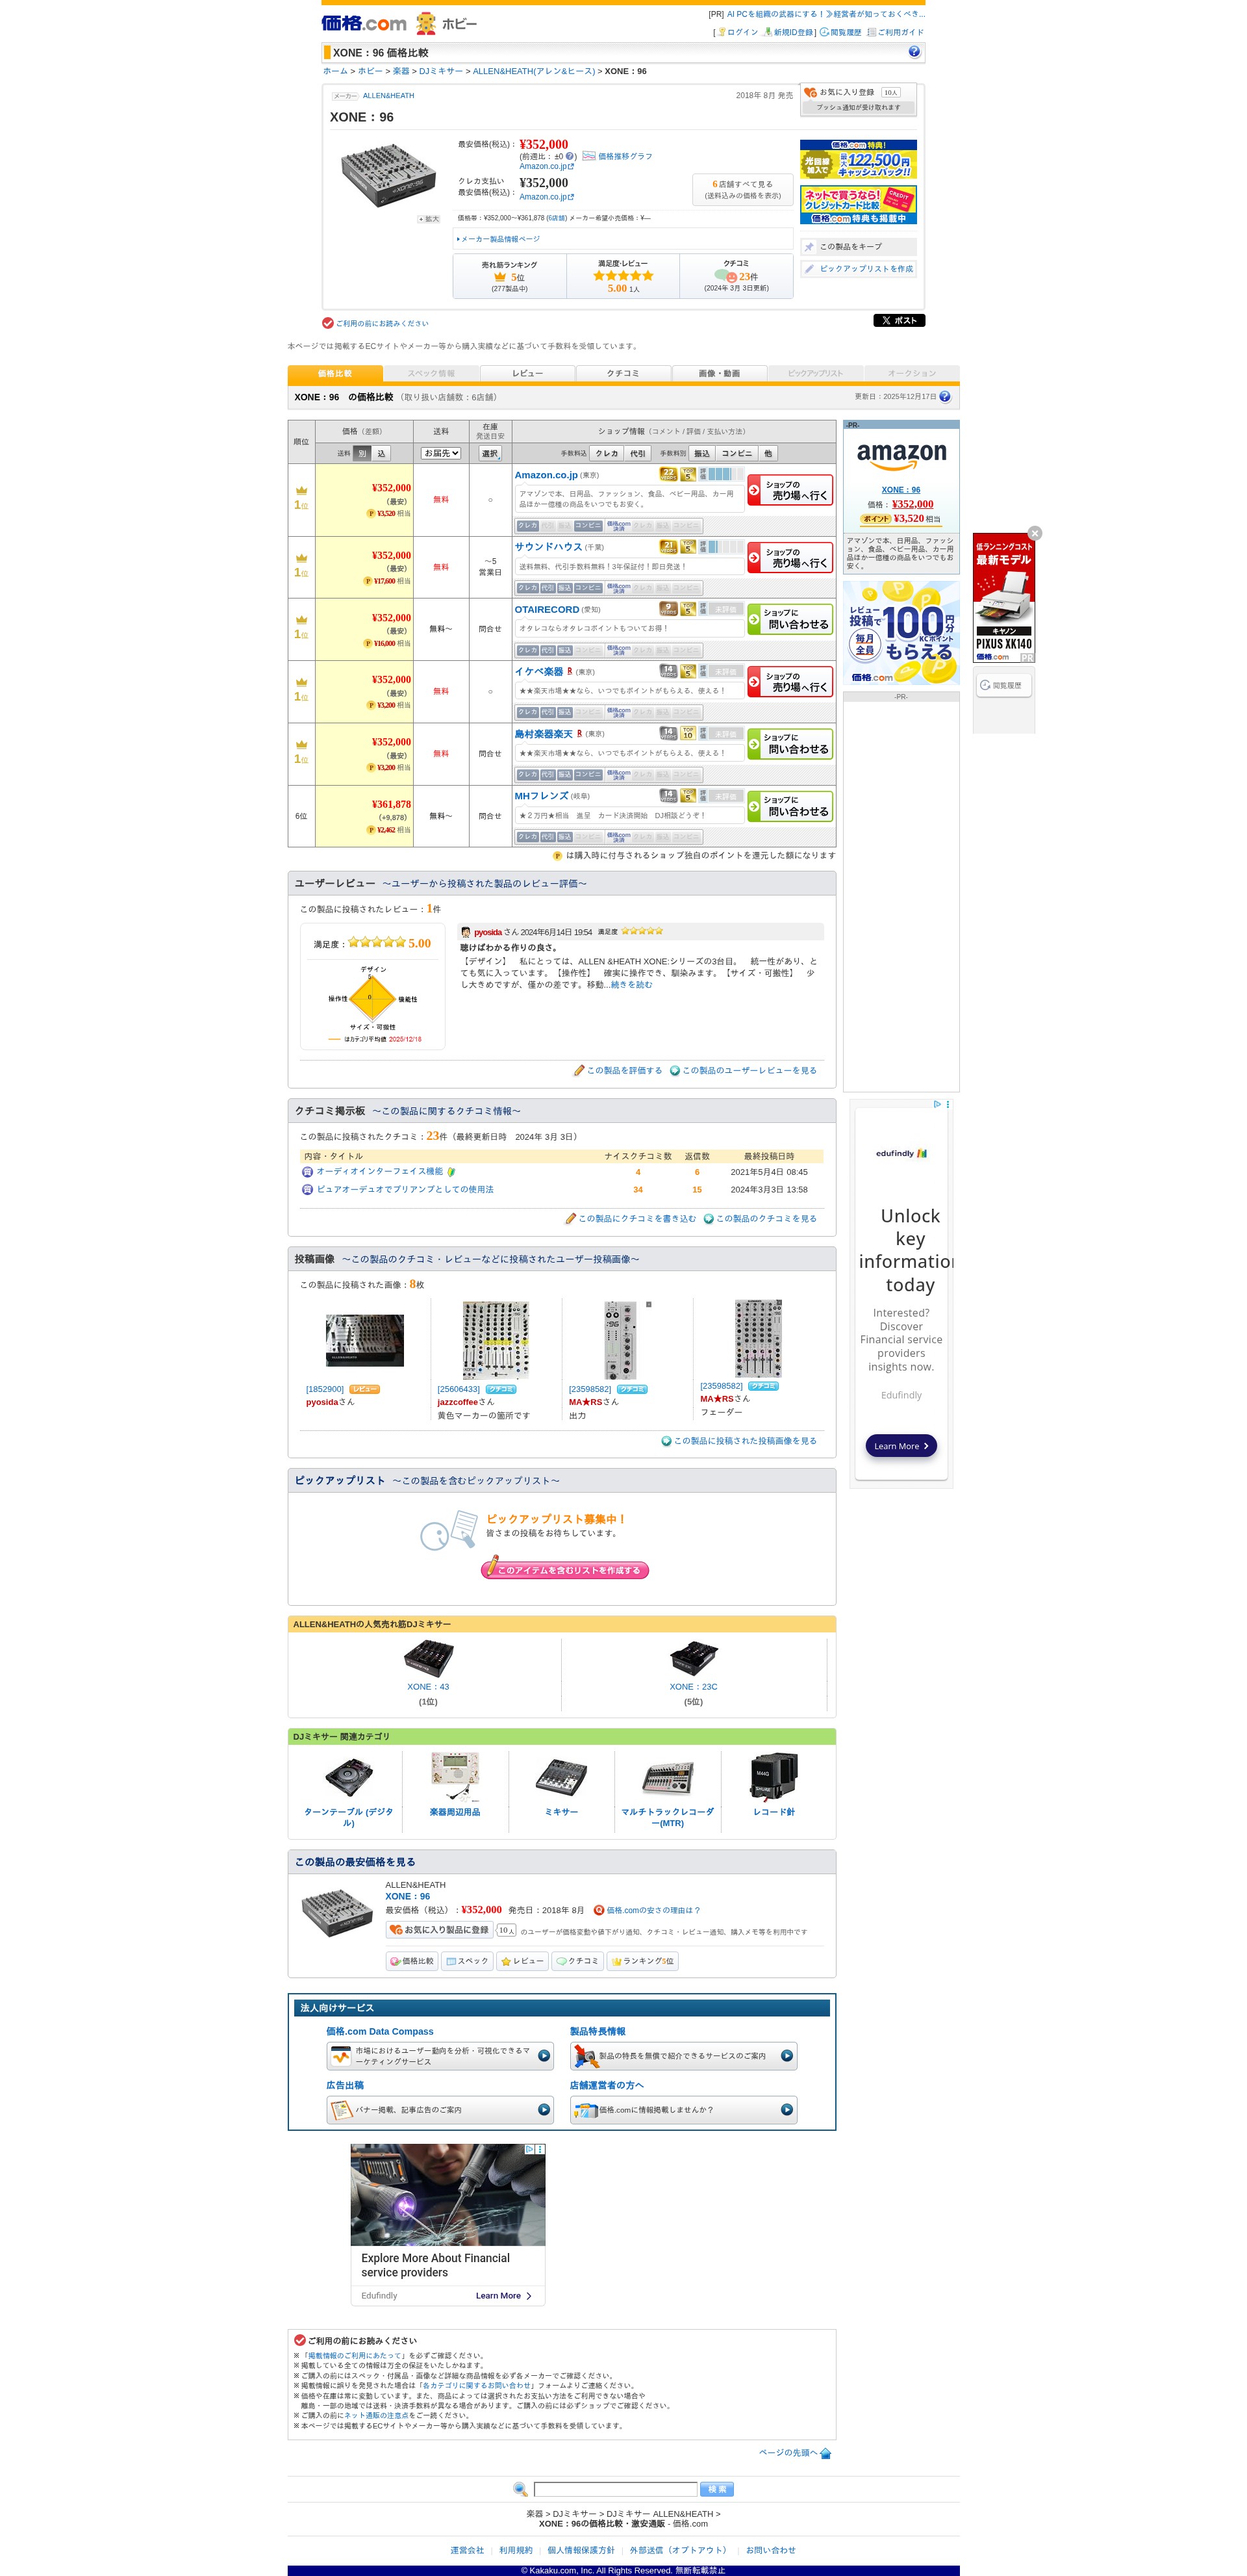Click the help icon next to 更新日
The width and height of the screenshot is (1247, 2576).
click(x=944, y=397)
